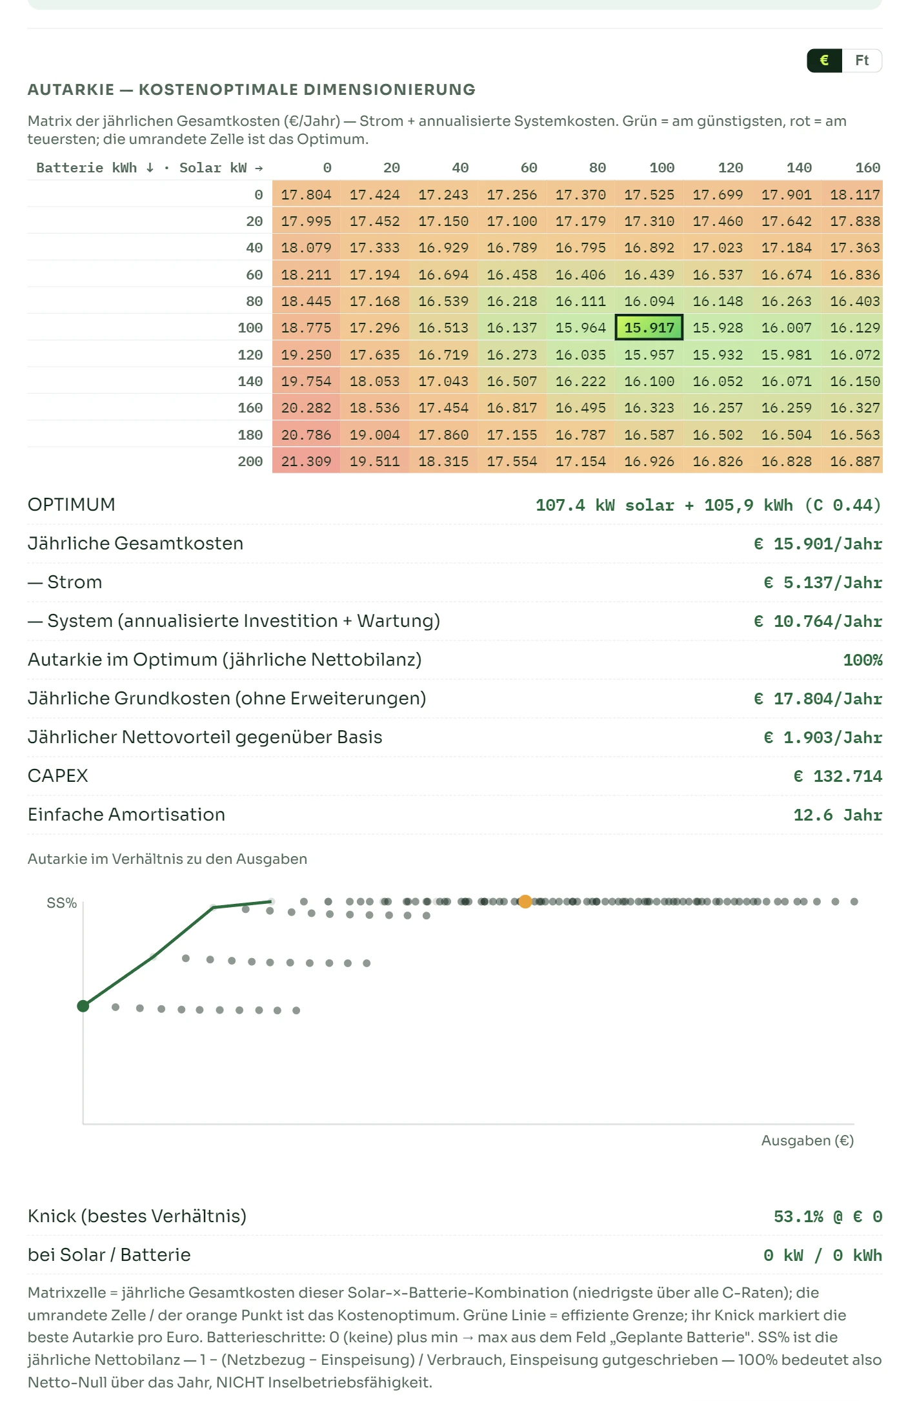Click matrix cell 16.504
The width and height of the screenshot is (897, 1401).
[x=786, y=435]
